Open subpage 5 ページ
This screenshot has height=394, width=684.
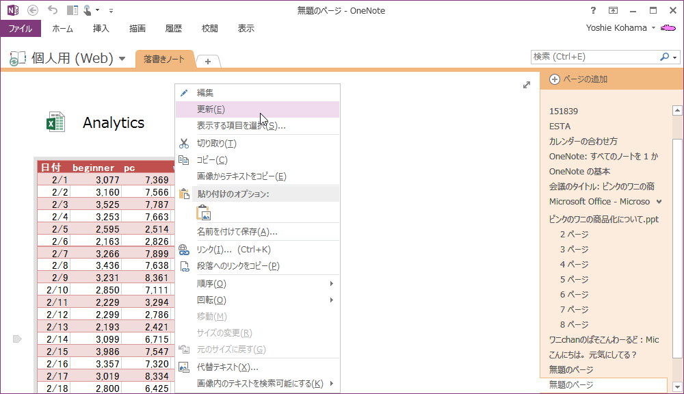pyautogui.click(x=574, y=279)
